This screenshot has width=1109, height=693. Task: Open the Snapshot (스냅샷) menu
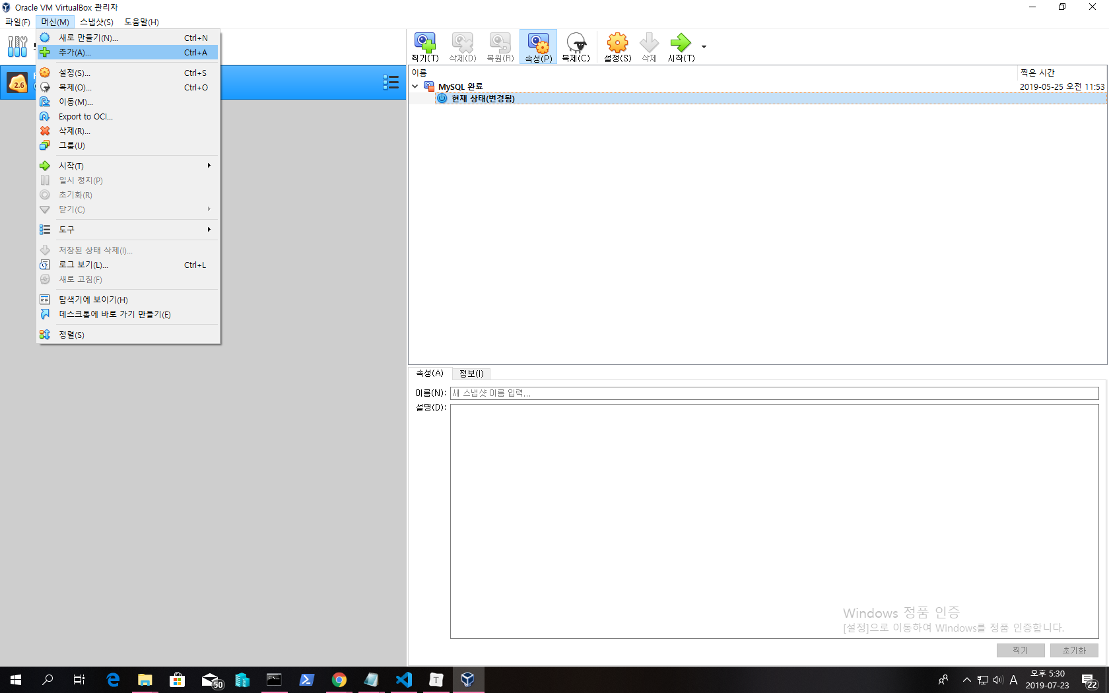click(x=96, y=22)
